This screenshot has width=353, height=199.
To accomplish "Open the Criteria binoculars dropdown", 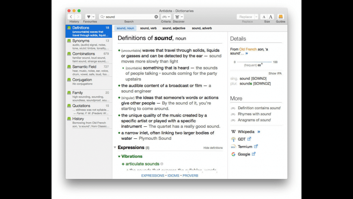I will tap(166, 17).
